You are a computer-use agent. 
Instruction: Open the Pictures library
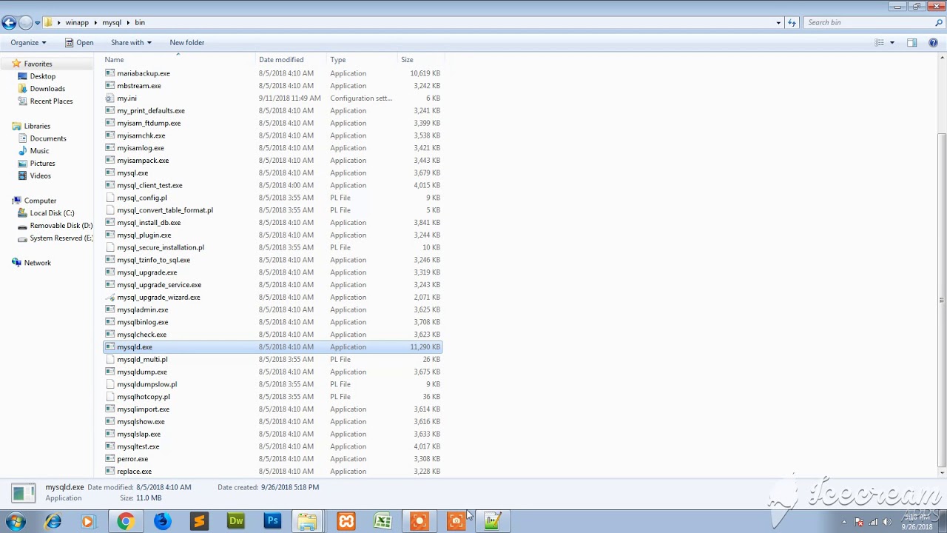[x=42, y=164]
